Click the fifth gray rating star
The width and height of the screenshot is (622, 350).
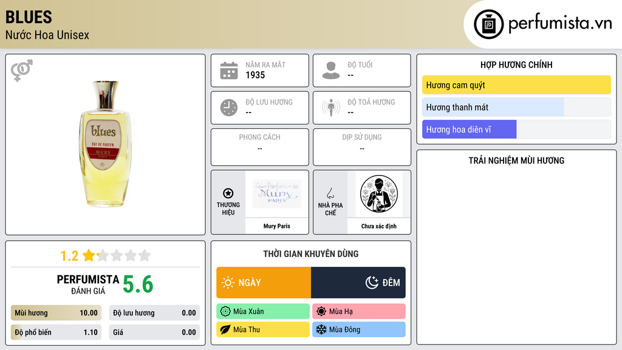tap(145, 255)
